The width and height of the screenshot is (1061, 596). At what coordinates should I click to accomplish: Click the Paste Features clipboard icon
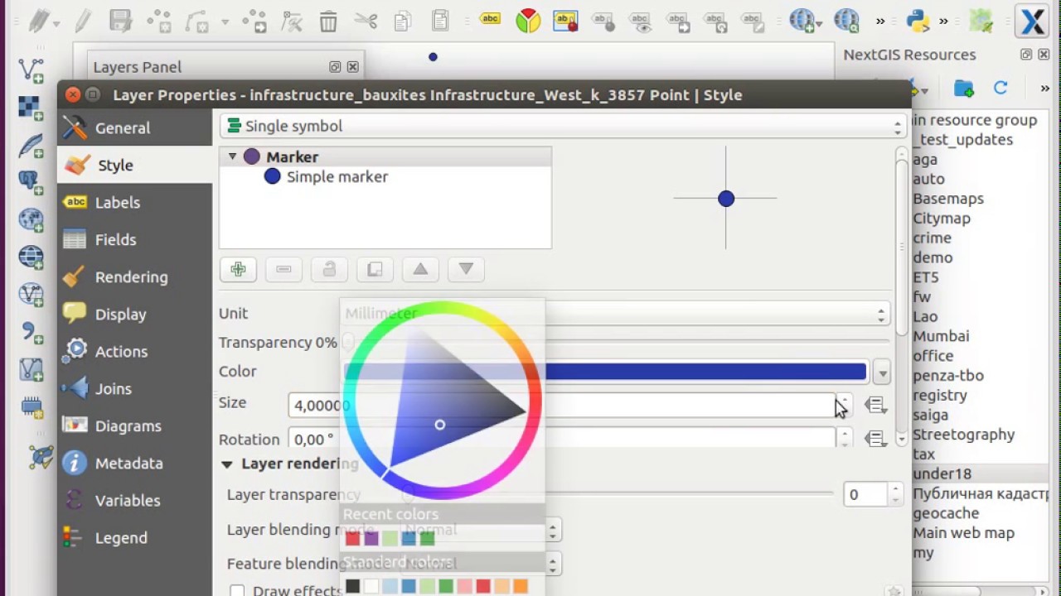[440, 21]
